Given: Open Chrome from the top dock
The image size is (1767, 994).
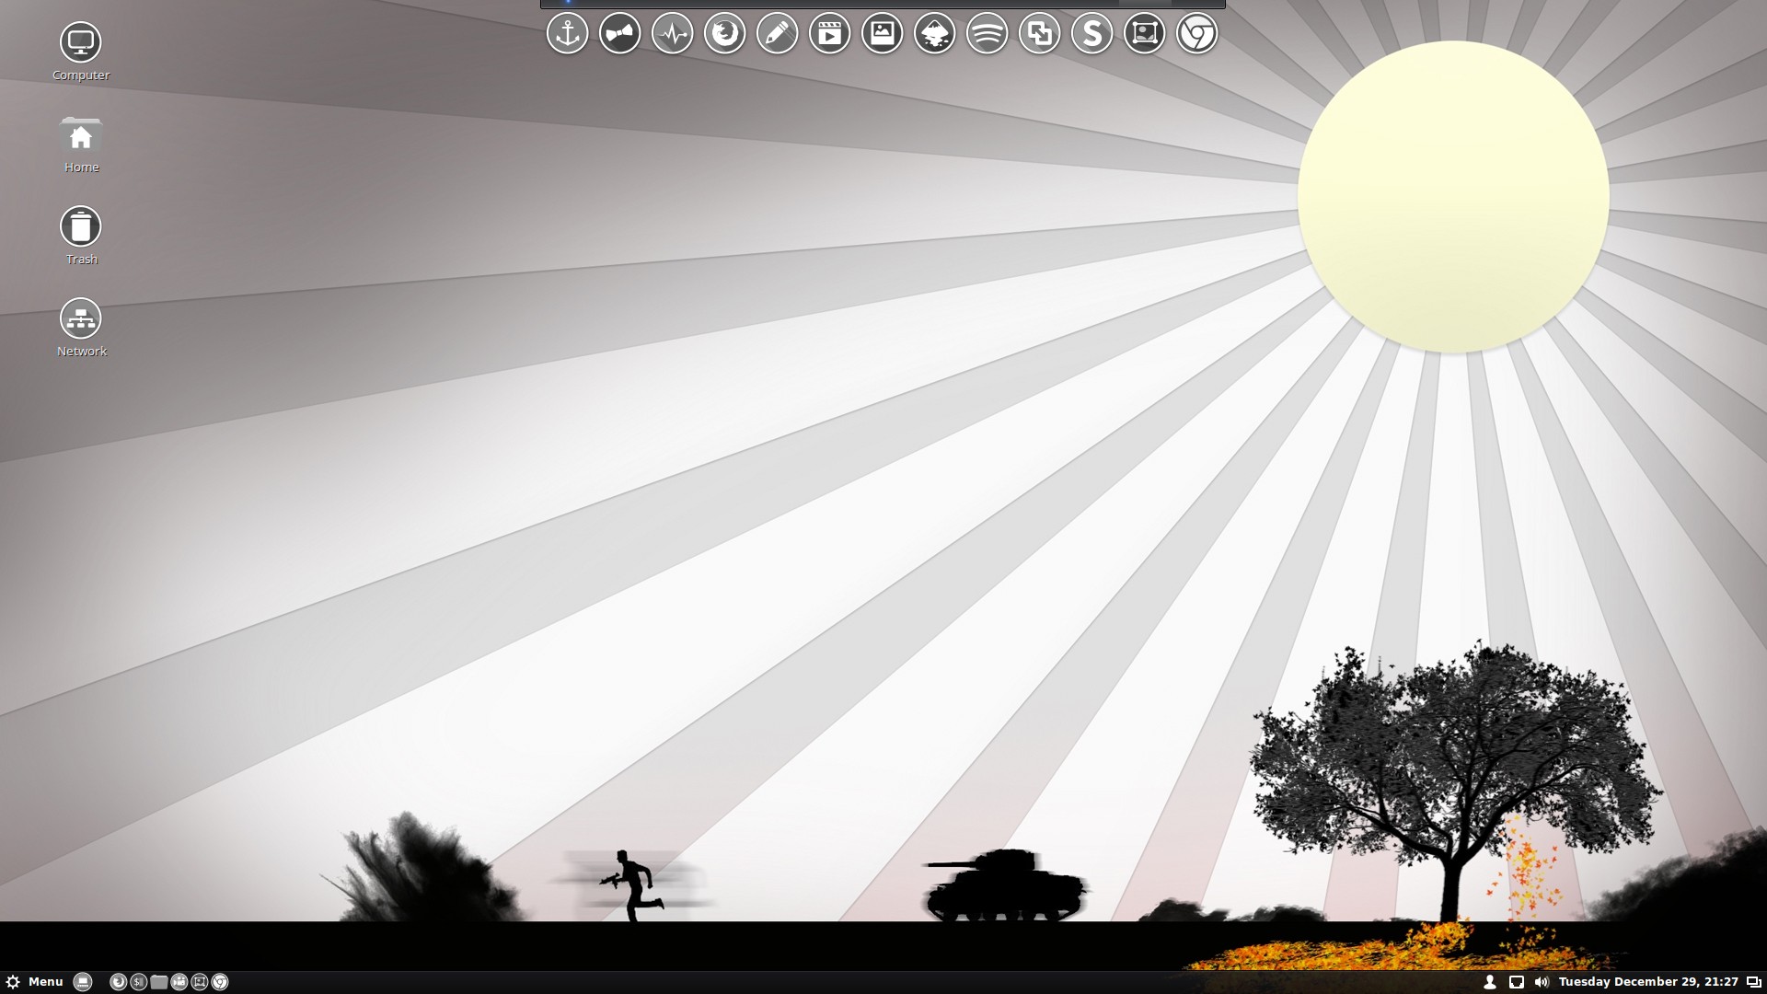Looking at the screenshot, I should pos(1196,34).
